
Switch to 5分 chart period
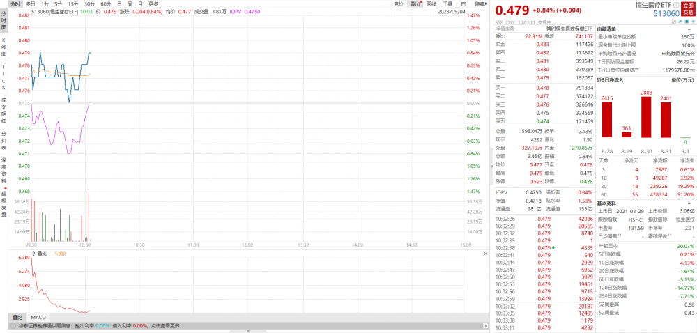click(x=59, y=3)
